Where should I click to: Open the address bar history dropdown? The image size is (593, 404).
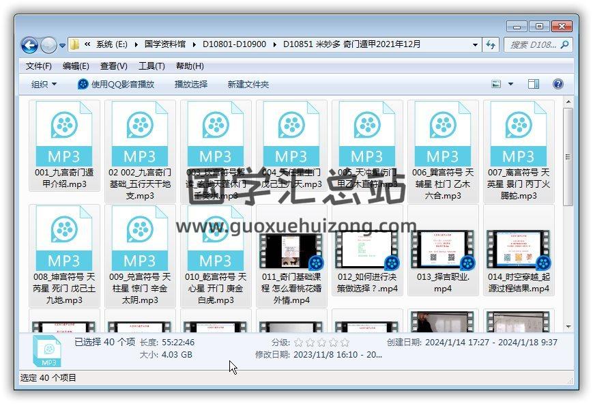point(476,45)
